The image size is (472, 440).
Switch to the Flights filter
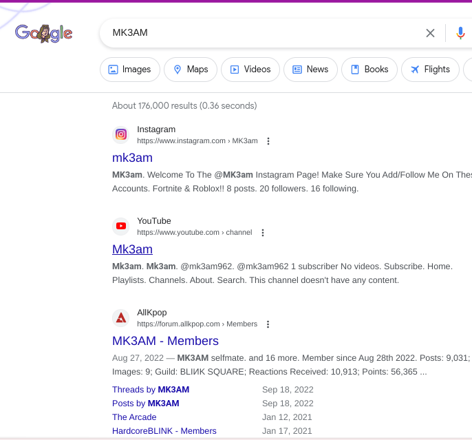pos(430,70)
